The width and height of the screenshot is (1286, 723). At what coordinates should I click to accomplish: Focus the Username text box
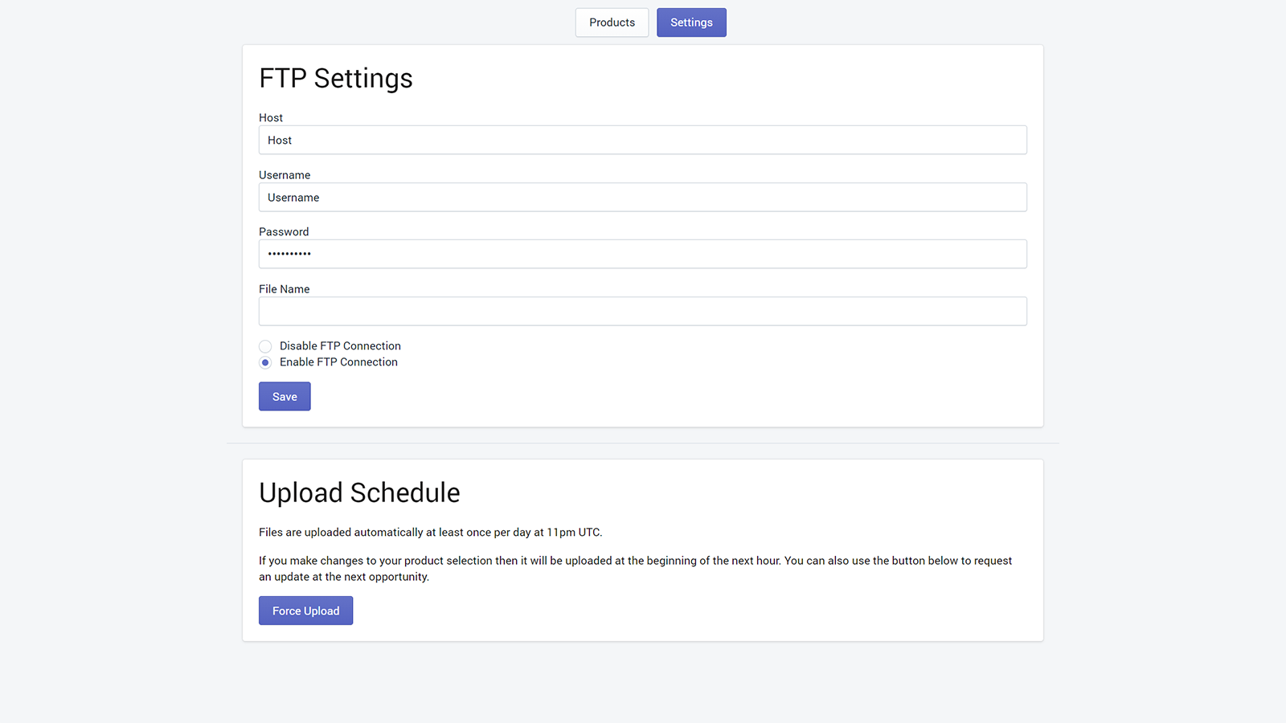click(x=642, y=198)
